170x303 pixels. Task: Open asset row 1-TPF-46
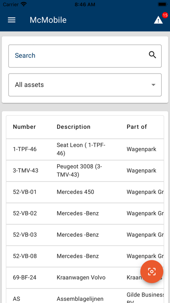coord(85,149)
